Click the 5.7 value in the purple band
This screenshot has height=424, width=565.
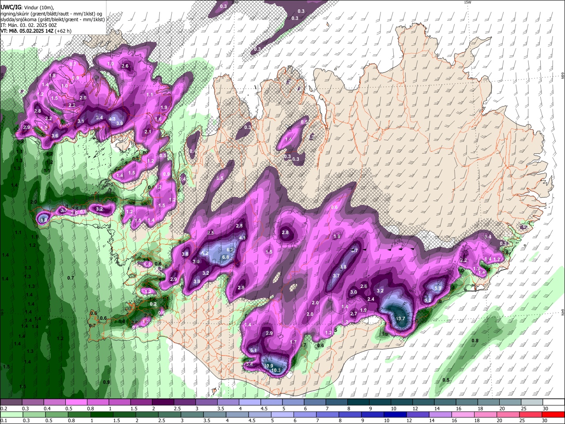click(354, 250)
